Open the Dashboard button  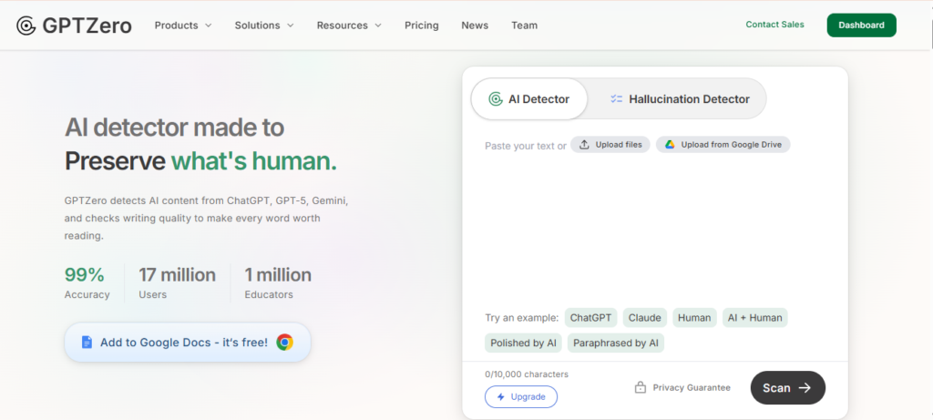tap(861, 25)
